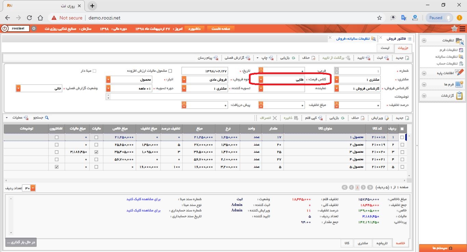Screen dimensions: 467x252
Task: Toggle select-all checkbox in grid header
Action: point(402,129)
